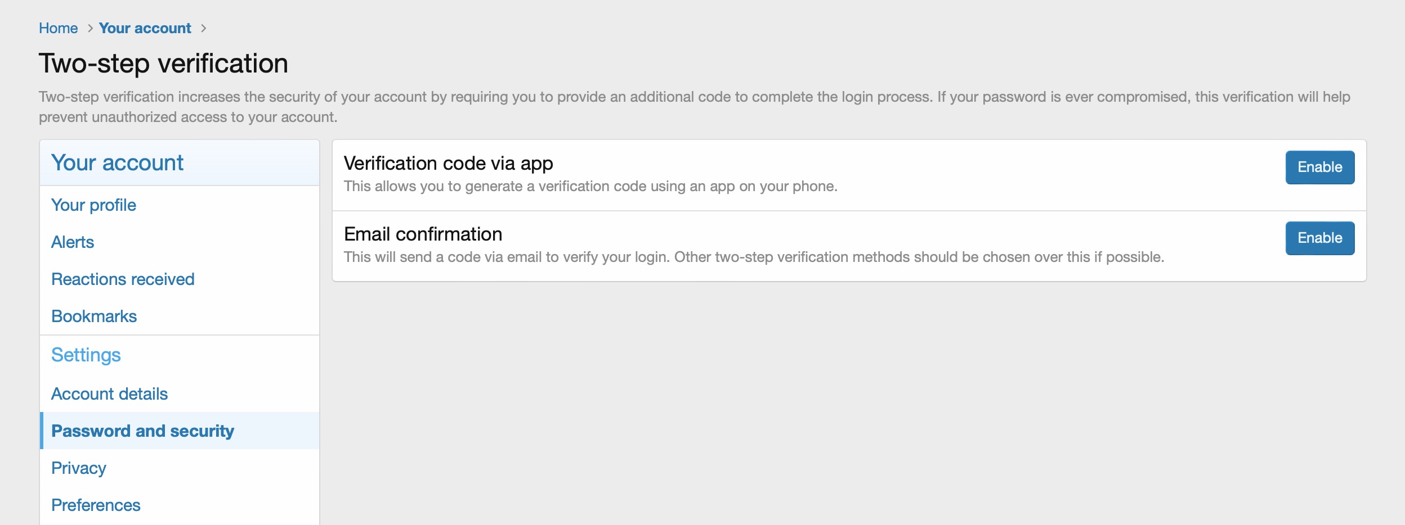Click the Two-step verification page title
The height and width of the screenshot is (525, 1405).
163,63
